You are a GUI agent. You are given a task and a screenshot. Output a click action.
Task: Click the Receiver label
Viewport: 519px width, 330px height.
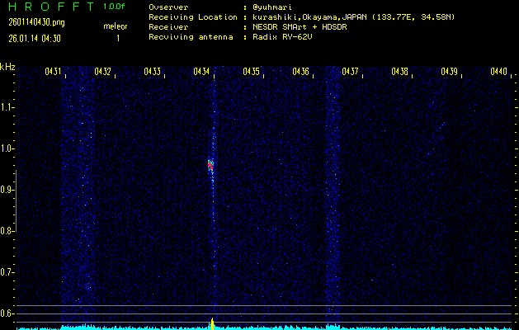[168, 27]
